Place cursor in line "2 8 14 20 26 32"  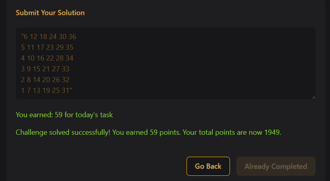(45, 80)
